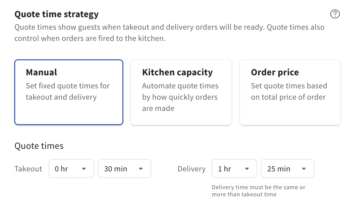Click the Quote time strategy heading
This screenshot has width=354, height=207.
coord(56,14)
